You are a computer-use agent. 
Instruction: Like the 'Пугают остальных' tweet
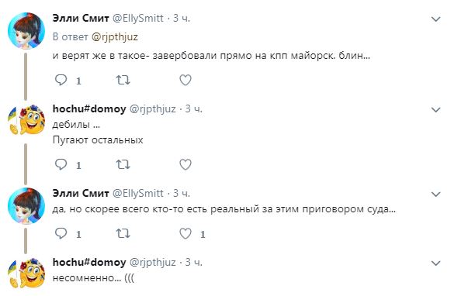tap(185, 164)
